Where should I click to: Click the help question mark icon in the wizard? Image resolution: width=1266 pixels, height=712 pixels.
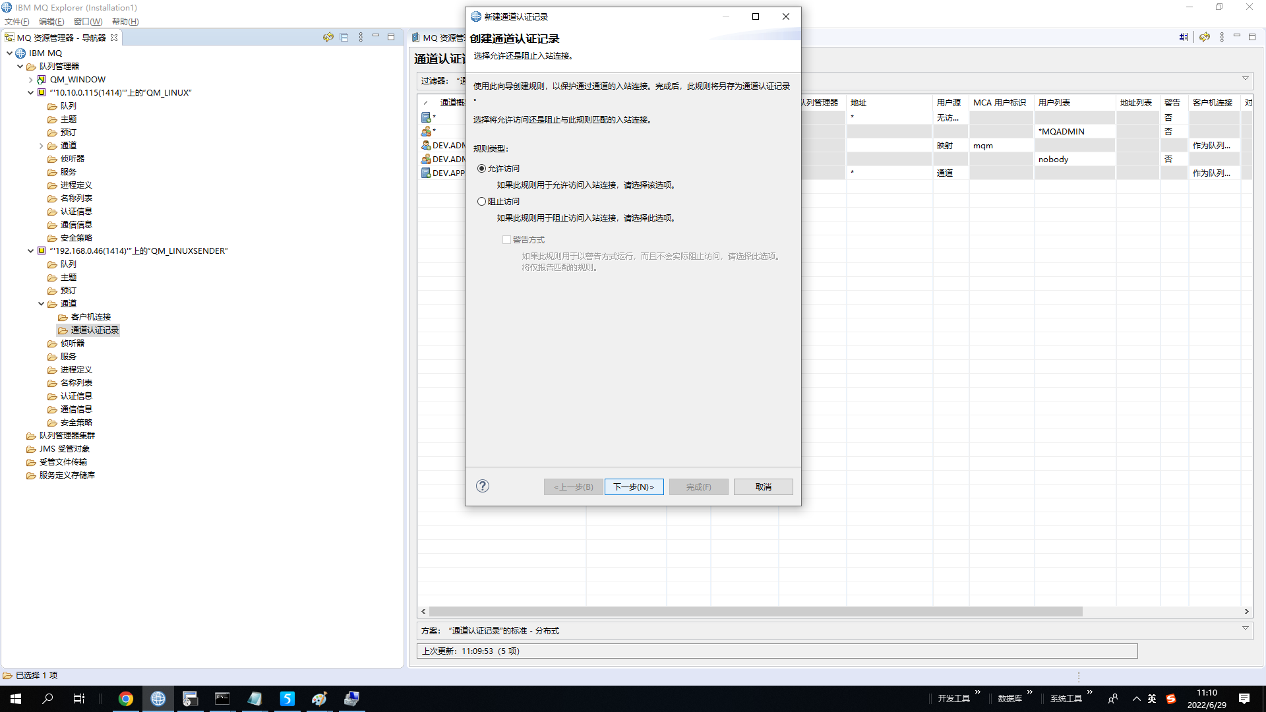(483, 487)
